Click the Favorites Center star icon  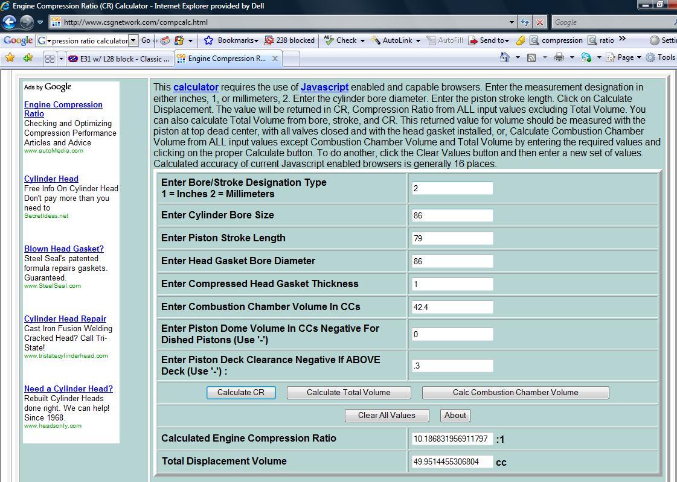tap(10, 58)
